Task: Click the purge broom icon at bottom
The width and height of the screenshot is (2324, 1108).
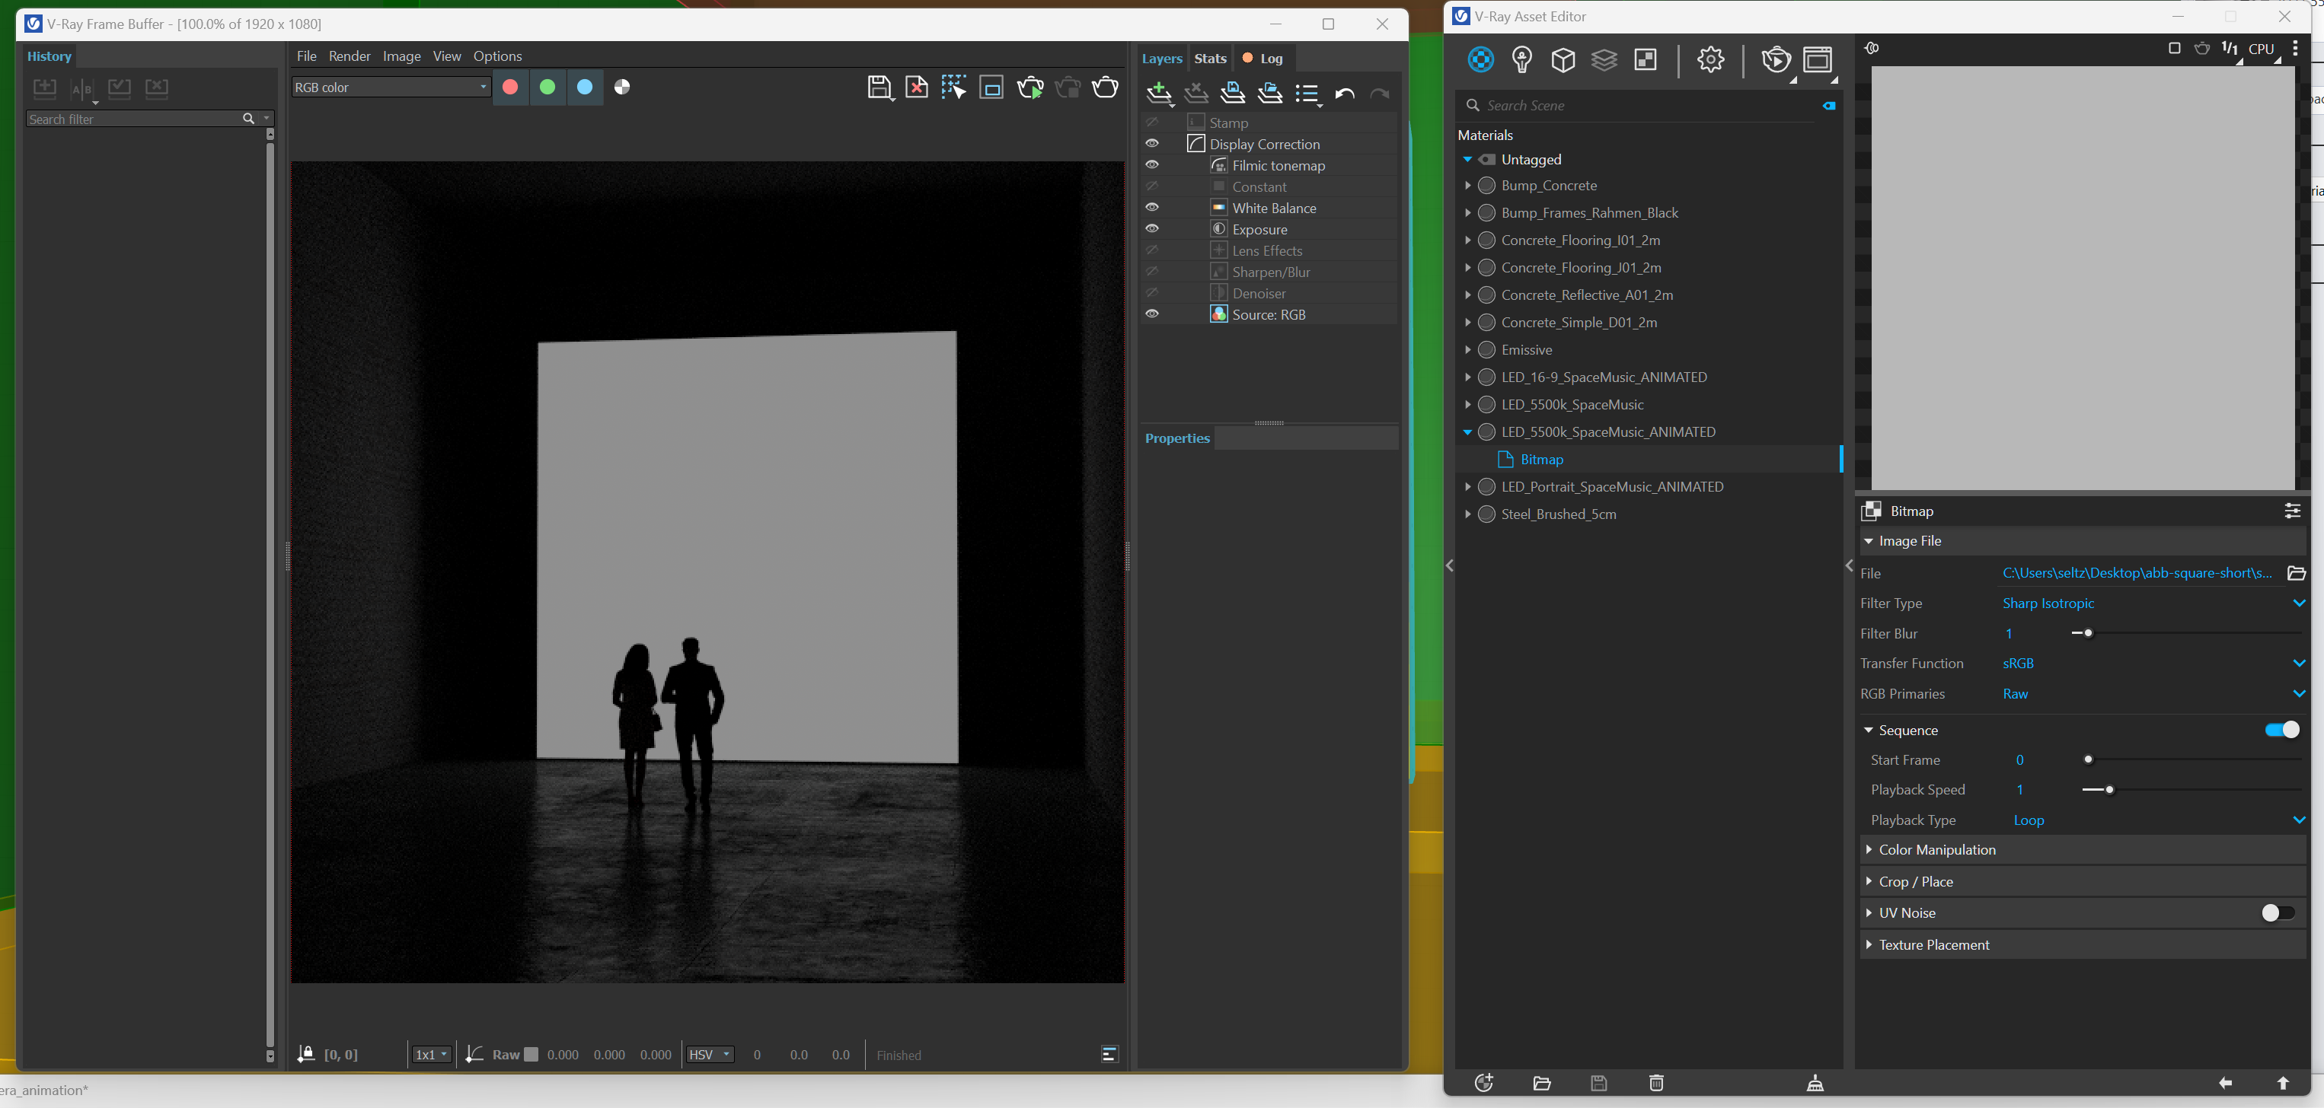Action: 1815,1083
